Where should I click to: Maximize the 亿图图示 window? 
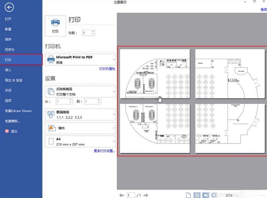(254, 1)
